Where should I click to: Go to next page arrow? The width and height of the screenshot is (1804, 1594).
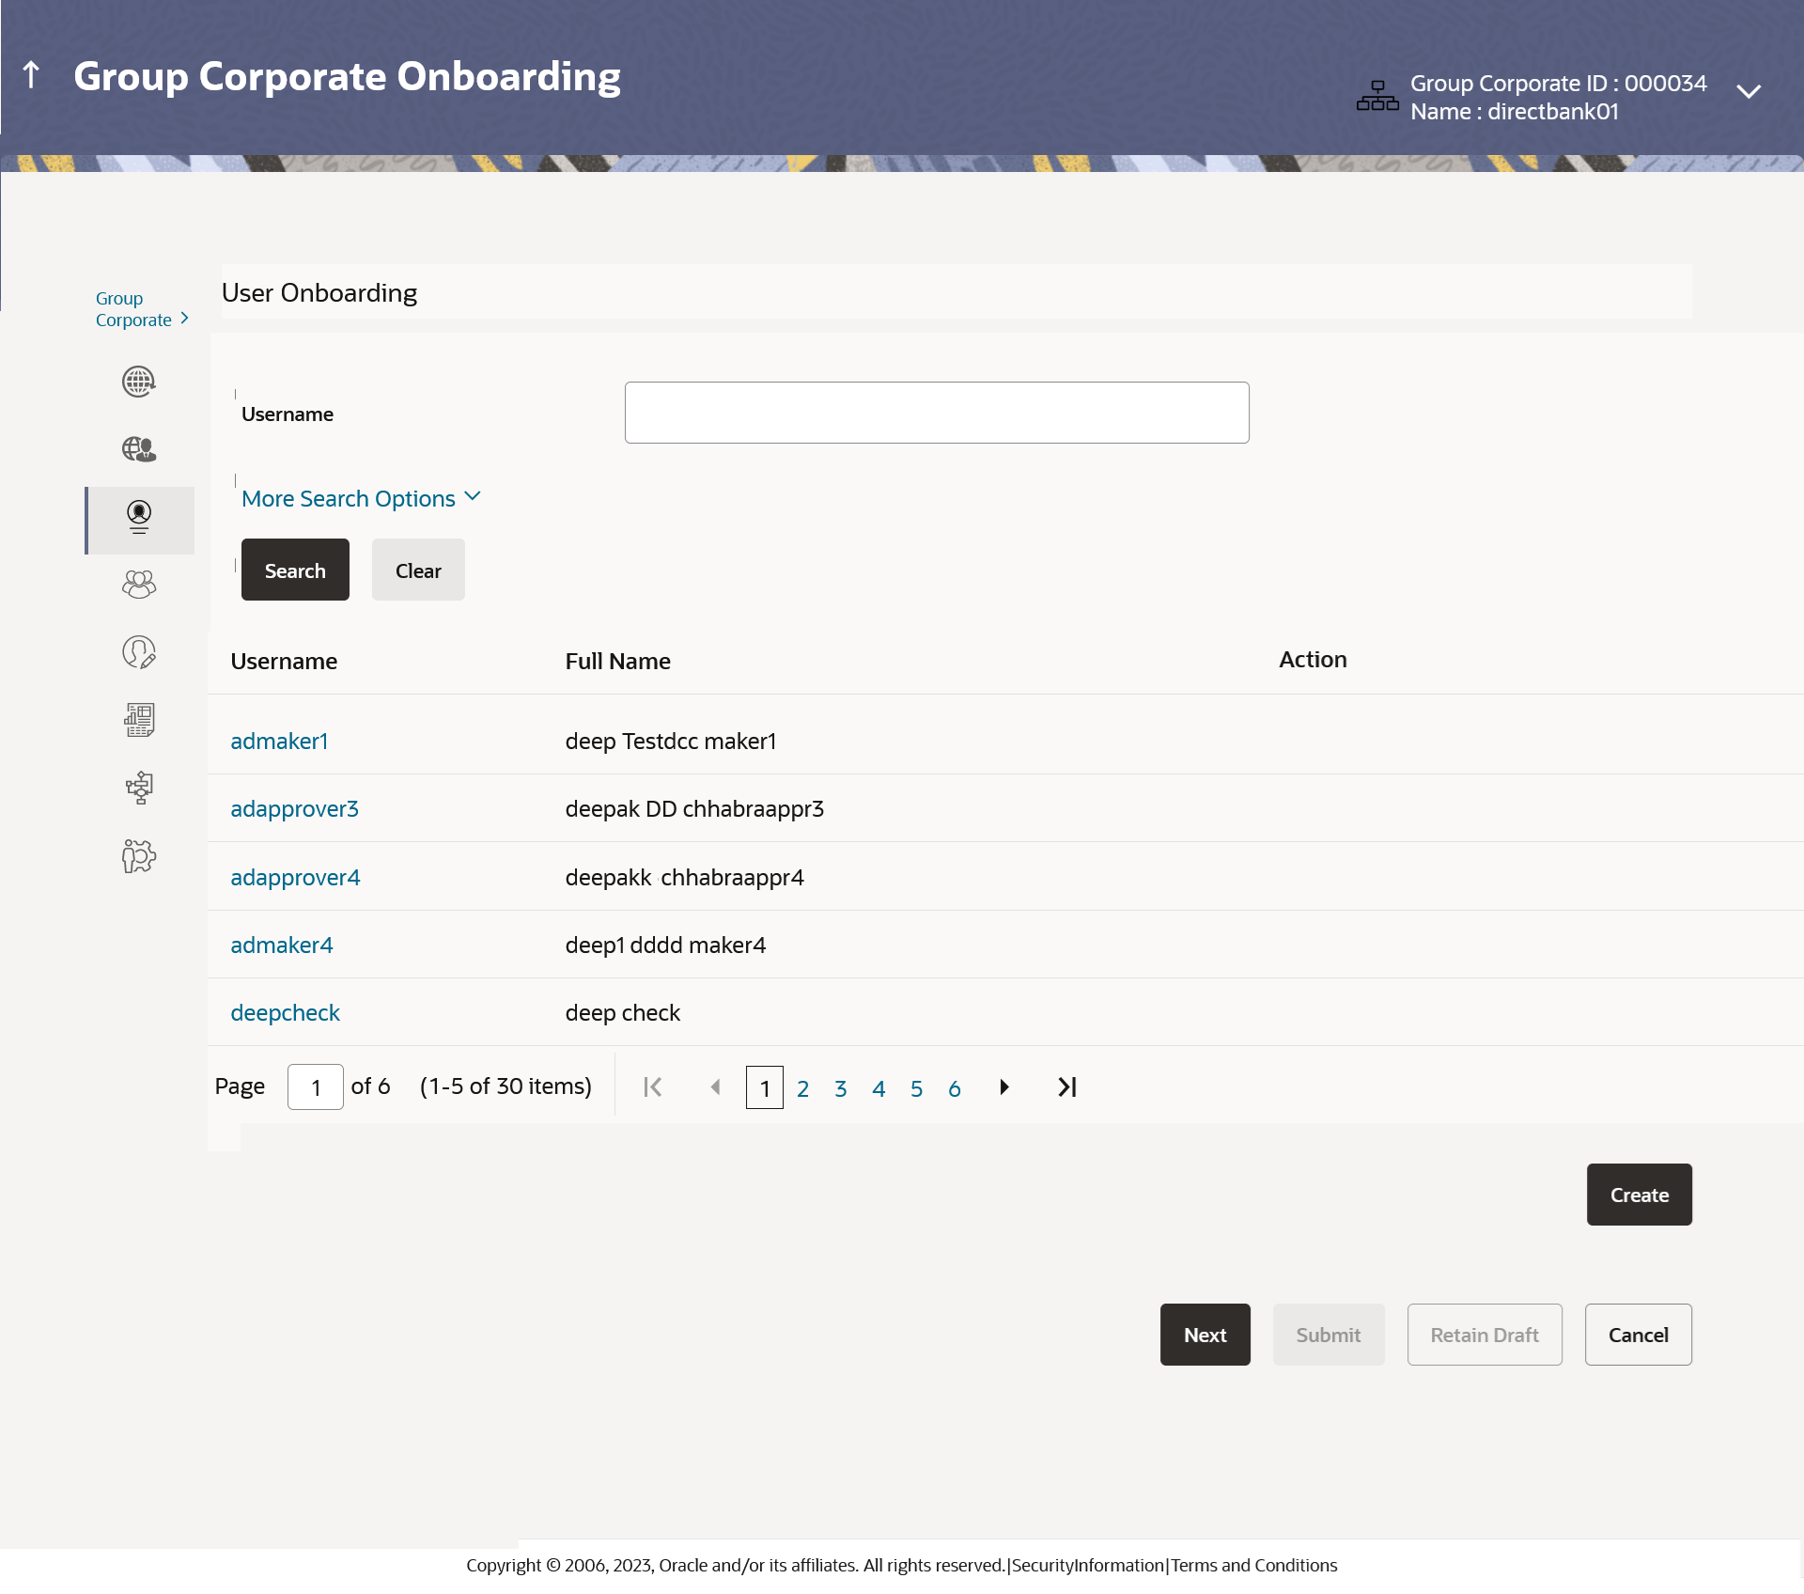1004,1087
